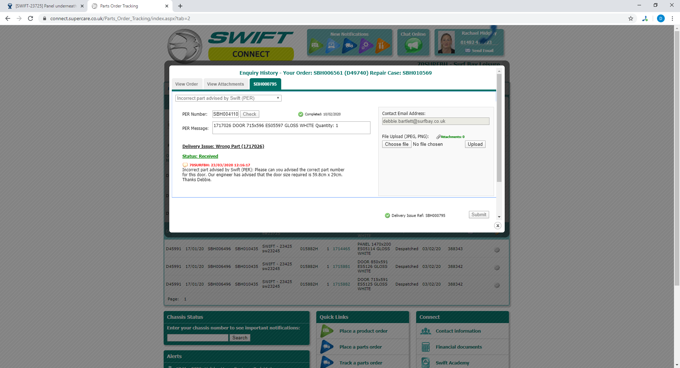Click the chassis number search field
Image resolution: width=680 pixels, height=368 pixels.
(x=198, y=338)
